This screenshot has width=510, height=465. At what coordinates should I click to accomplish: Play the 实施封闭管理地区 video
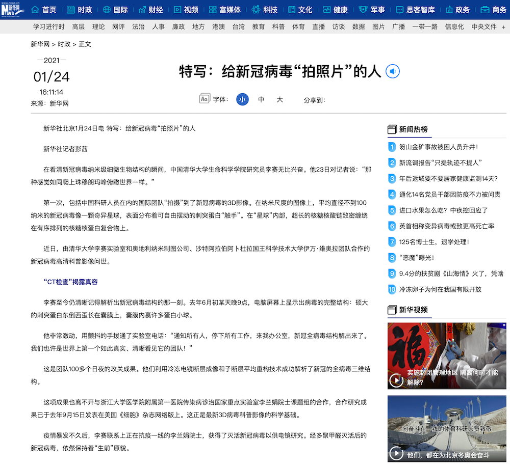point(396,380)
